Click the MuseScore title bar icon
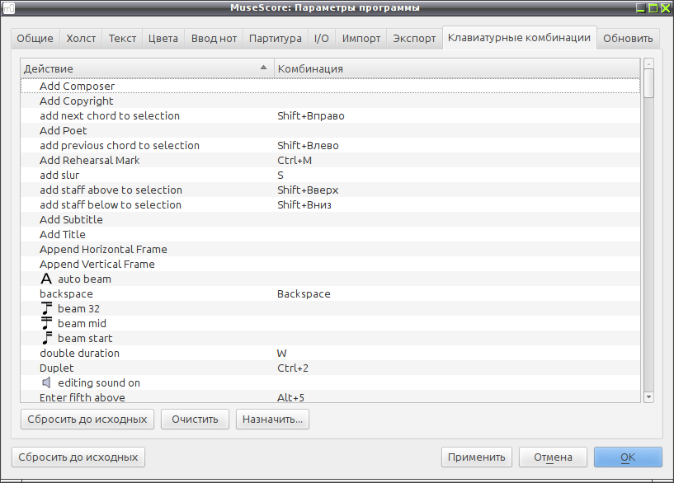 coord(8,7)
